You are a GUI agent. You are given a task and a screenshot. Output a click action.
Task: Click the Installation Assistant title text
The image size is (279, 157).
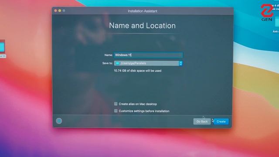[143, 11]
